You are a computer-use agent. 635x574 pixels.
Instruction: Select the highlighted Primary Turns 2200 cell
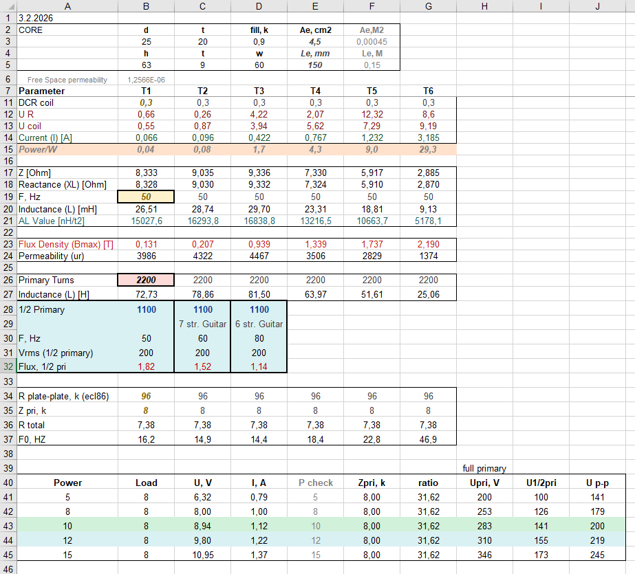coord(146,280)
